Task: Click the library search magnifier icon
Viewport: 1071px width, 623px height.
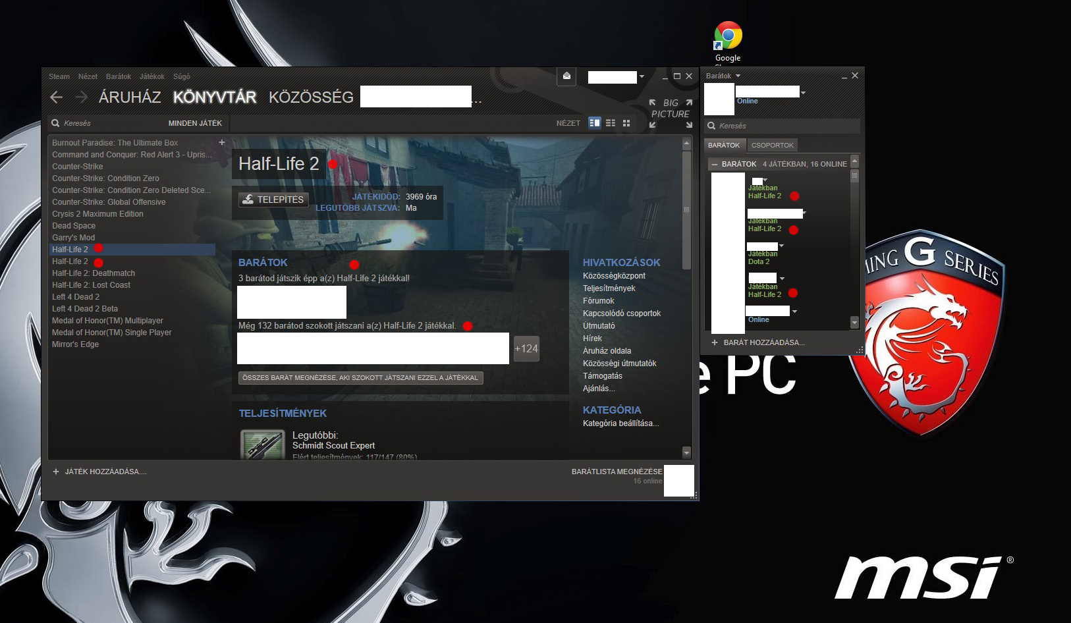Action: (x=56, y=123)
